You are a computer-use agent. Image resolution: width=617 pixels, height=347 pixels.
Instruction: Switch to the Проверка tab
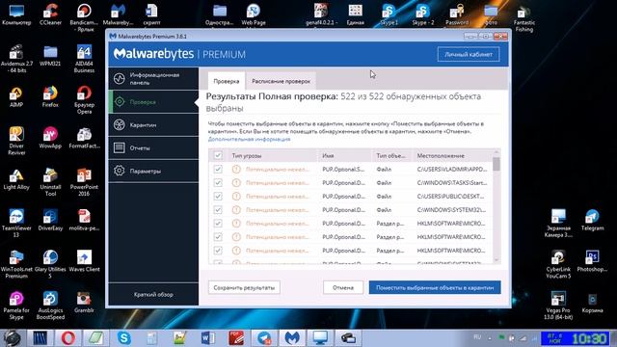pos(227,81)
